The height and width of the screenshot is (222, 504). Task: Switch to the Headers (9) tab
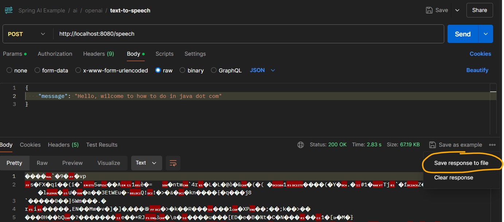coord(98,53)
